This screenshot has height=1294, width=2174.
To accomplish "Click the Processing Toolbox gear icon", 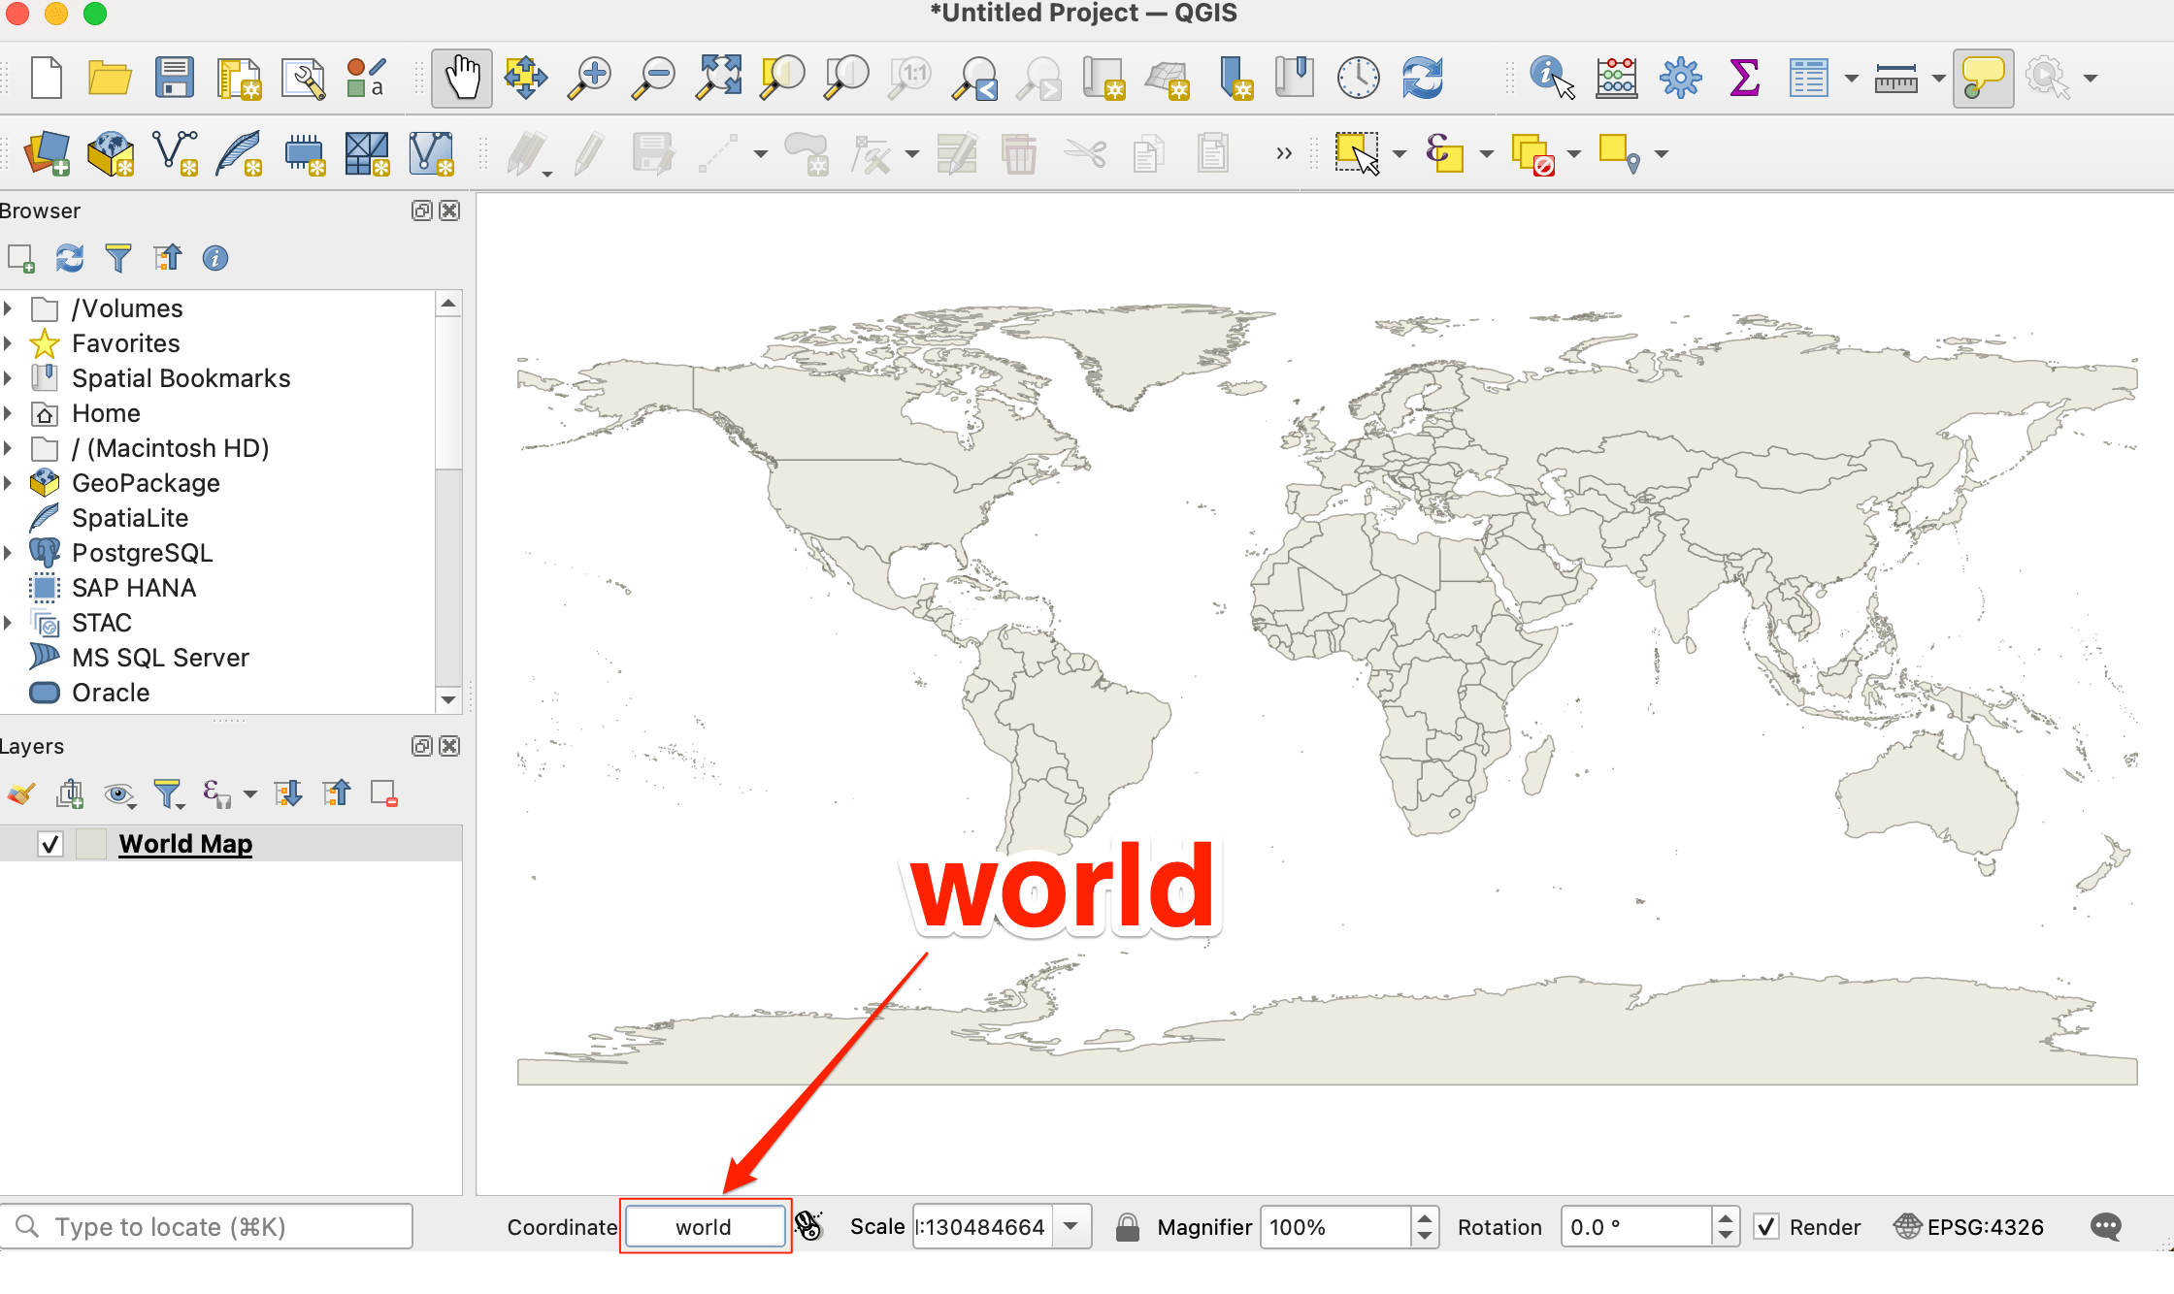I will [x=1680, y=78].
